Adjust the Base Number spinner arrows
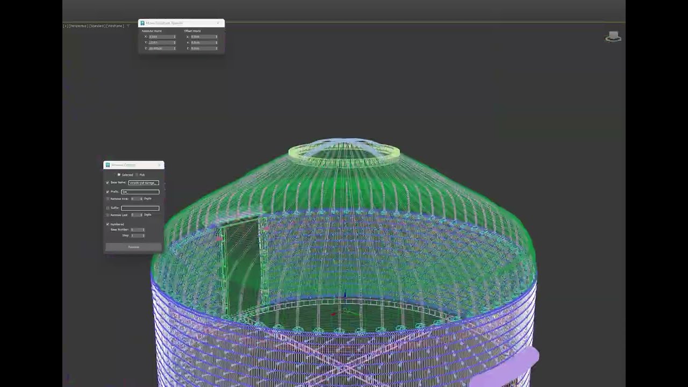688x387 pixels. click(144, 230)
